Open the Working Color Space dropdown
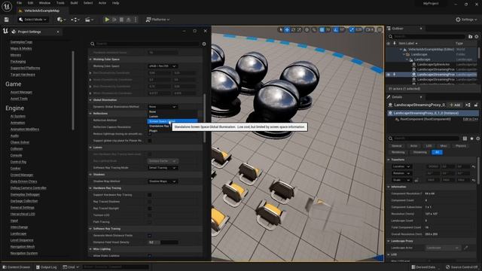This screenshot has height=271, width=482. coord(163,66)
